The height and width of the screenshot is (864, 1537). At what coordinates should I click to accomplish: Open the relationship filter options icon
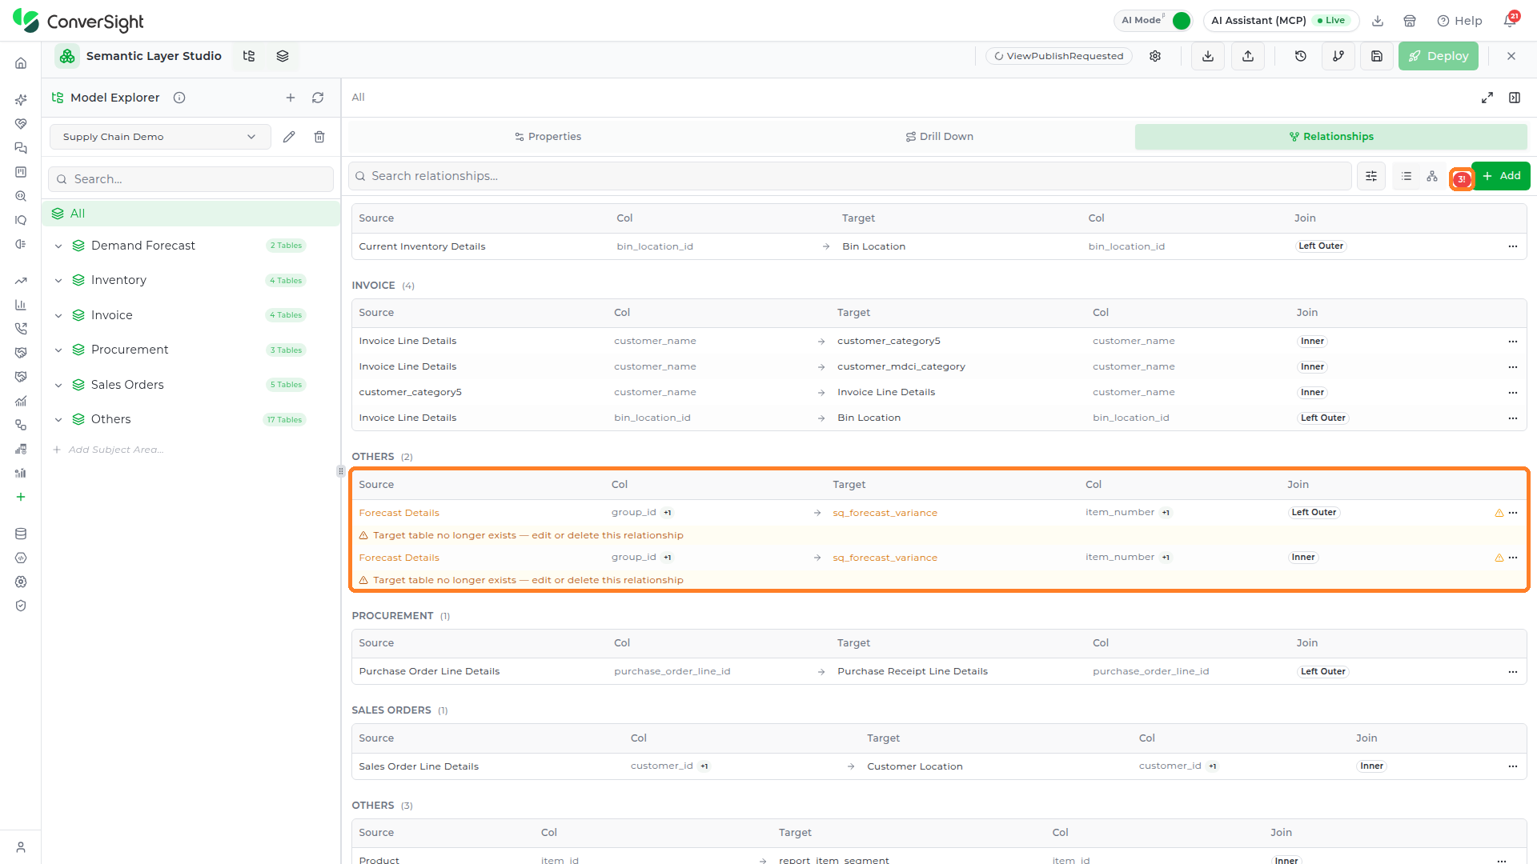point(1371,176)
